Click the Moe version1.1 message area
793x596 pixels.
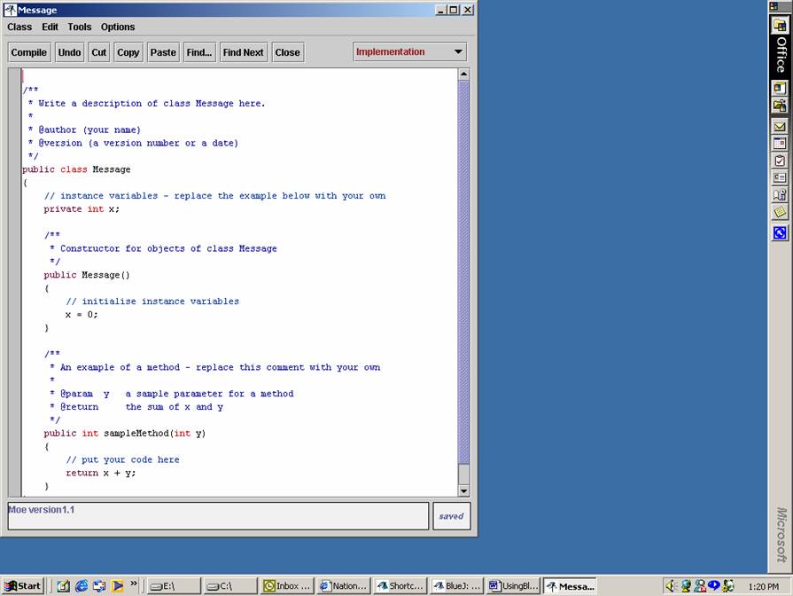[219, 516]
